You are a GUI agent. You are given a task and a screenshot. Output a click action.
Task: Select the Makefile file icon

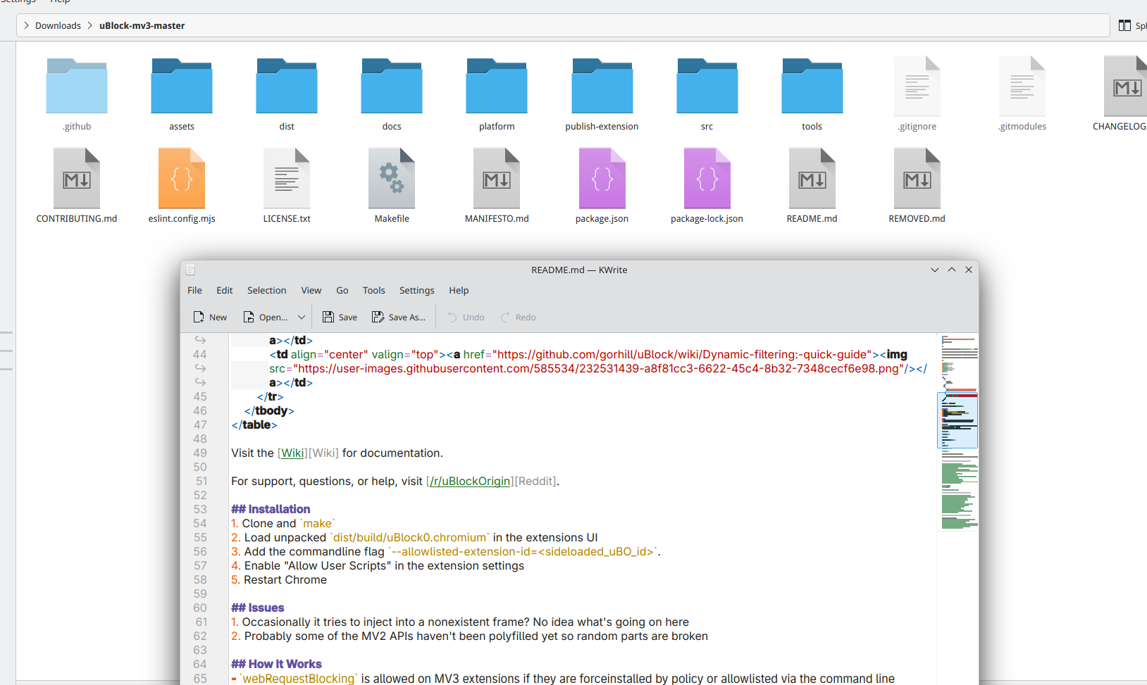pyautogui.click(x=392, y=179)
